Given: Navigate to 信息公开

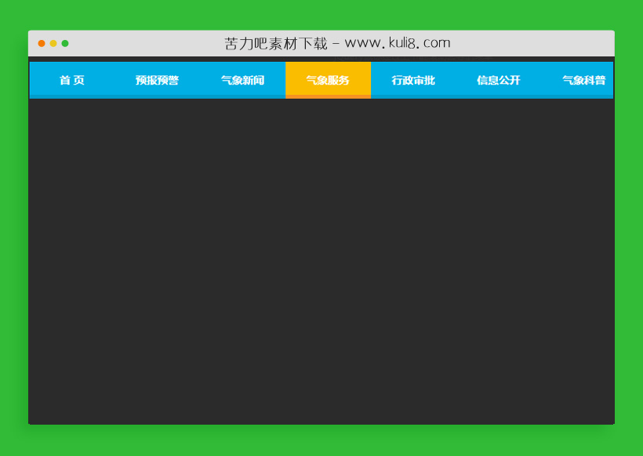Looking at the screenshot, I should pos(499,80).
